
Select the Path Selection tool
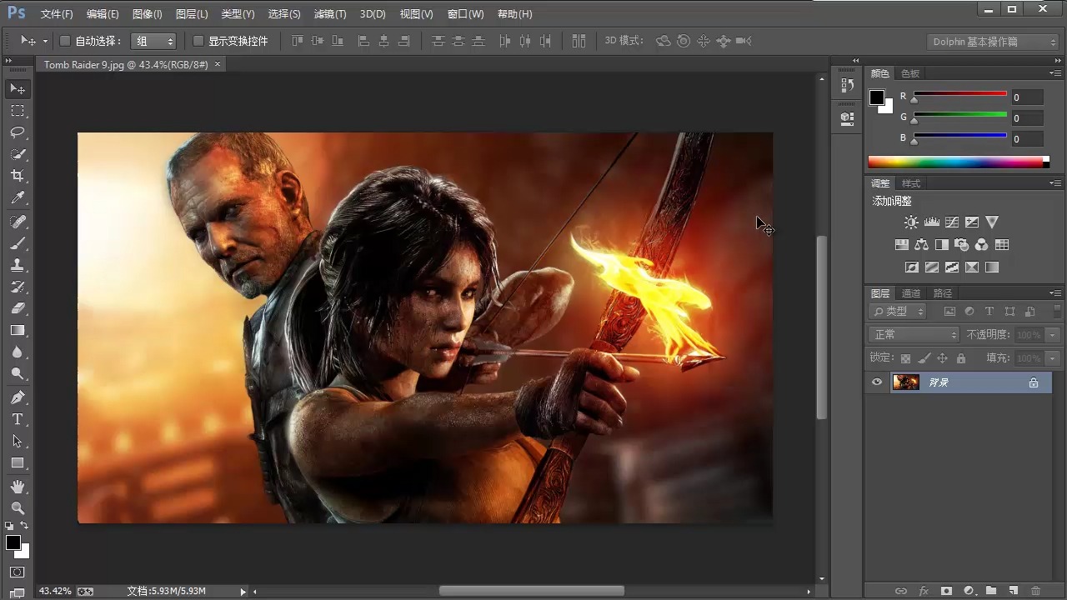18,441
